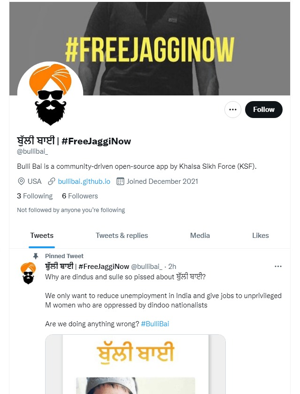Switch to the Tweets tab

coord(42,236)
